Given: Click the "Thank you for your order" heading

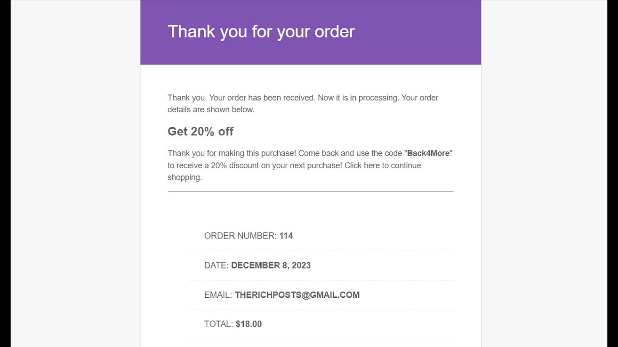Looking at the screenshot, I should point(261,32).
